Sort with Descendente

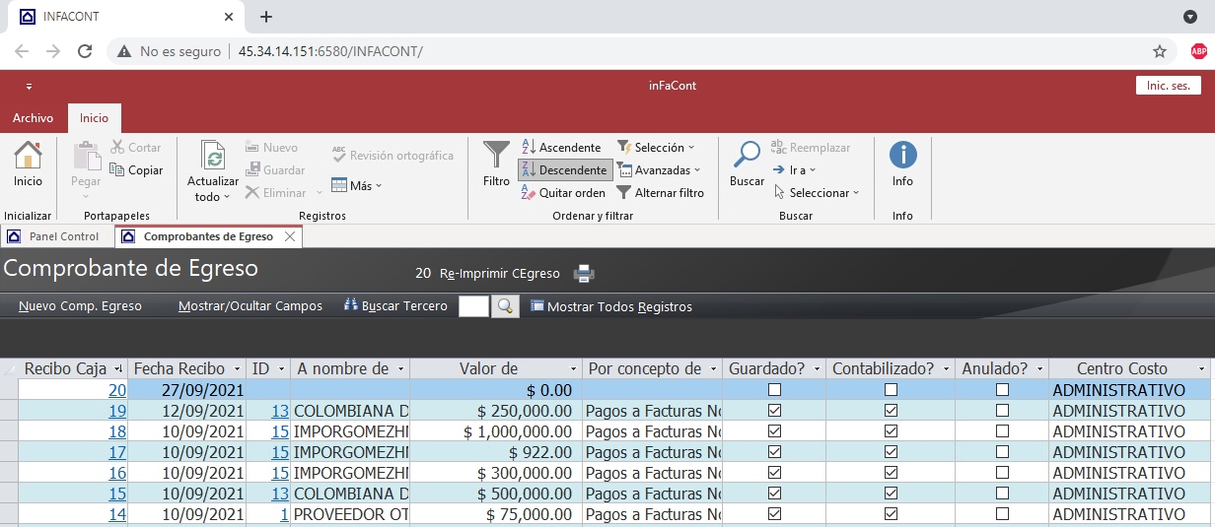564,170
